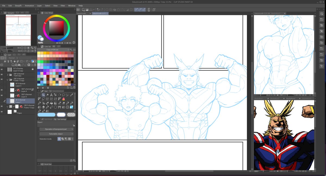Open the Save icon dropdown arrow in the command bar
Image resolution: width=326 pixels, height=176 pixels.
94,10
